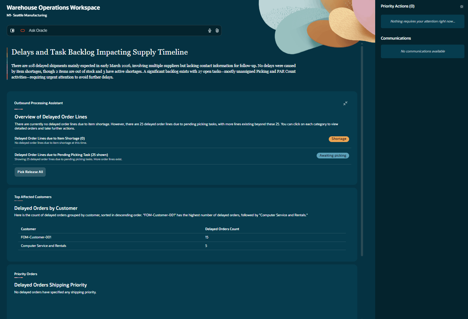Click the Priority Actions (0) heading
This screenshot has width=468, height=319.
click(398, 6)
